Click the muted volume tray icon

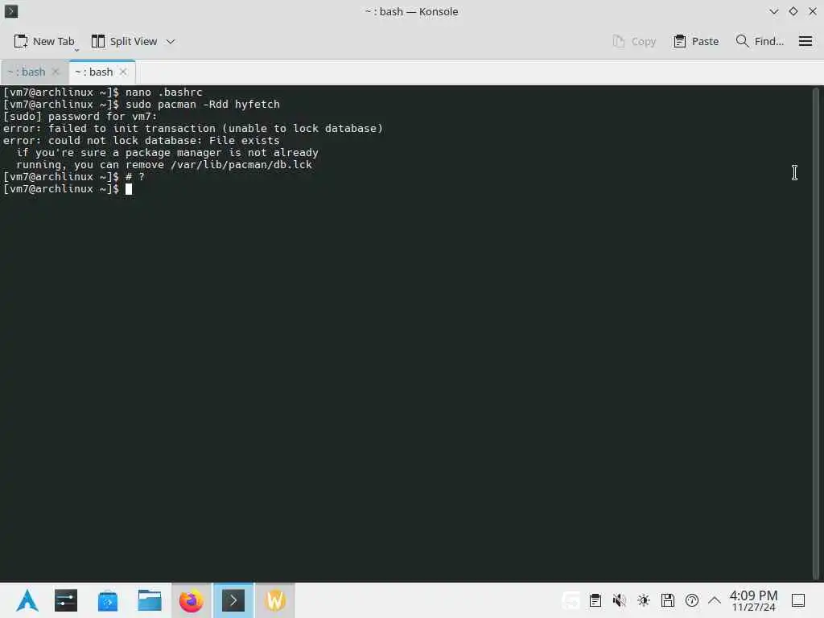pyautogui.click(x=619, y=600)
